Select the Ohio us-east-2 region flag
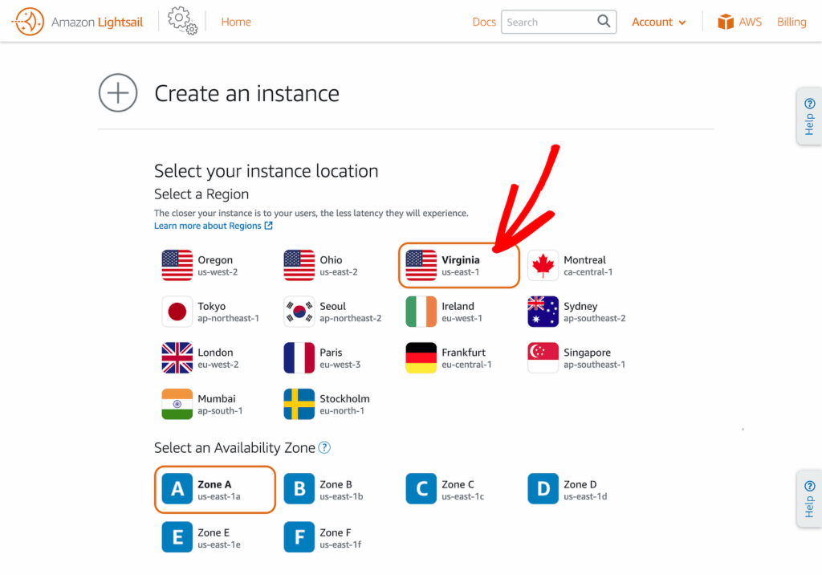The image size is (822, 575). point(299,266)
